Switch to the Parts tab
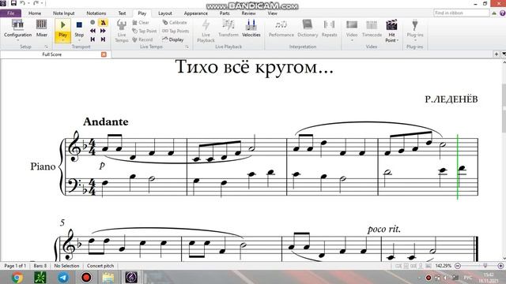The width and height of the screenshot is (506, 284). 225,13
